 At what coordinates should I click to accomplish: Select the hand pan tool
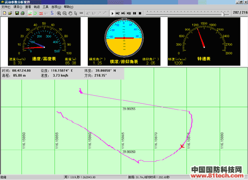pyautogui.click(x=70, y=13)
